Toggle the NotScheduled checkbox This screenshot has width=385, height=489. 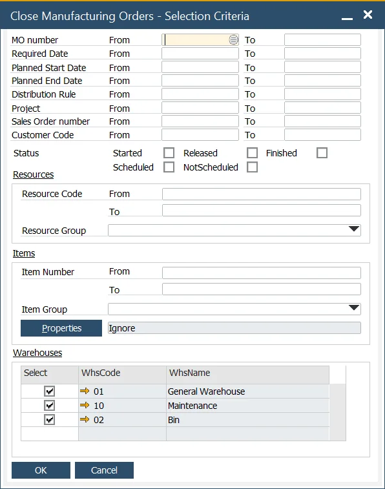click(252, 167)
